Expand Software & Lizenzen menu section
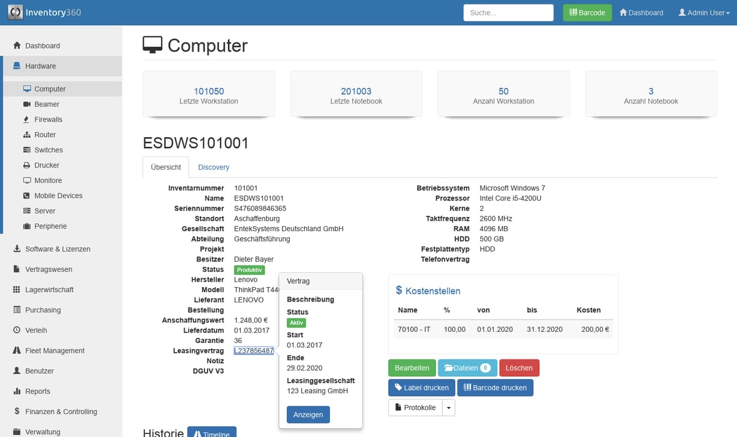The height and width of the screenshot is (437, 737). point(57,249)
